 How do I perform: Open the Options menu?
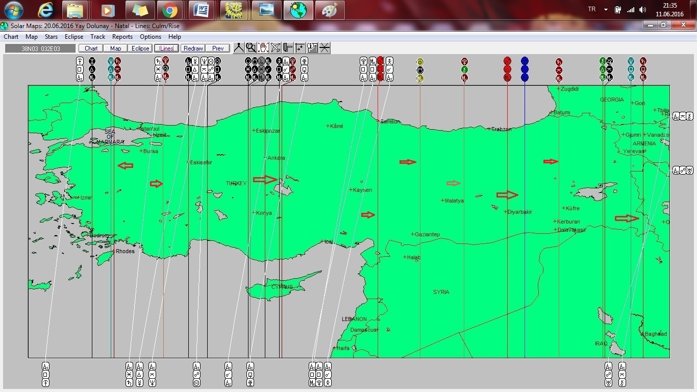click(x=151, y=37)
